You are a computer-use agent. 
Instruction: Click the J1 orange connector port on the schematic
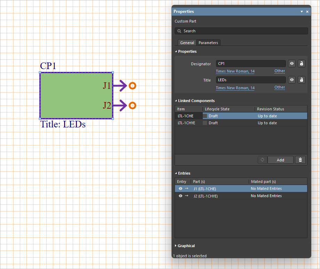click(132, 86)
